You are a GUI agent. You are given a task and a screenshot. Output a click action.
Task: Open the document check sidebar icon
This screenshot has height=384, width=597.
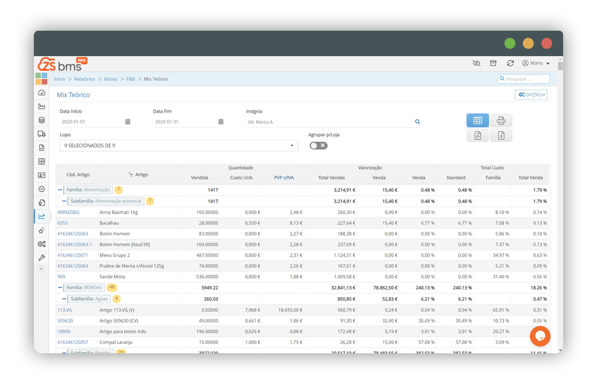(x=42, y=148)
